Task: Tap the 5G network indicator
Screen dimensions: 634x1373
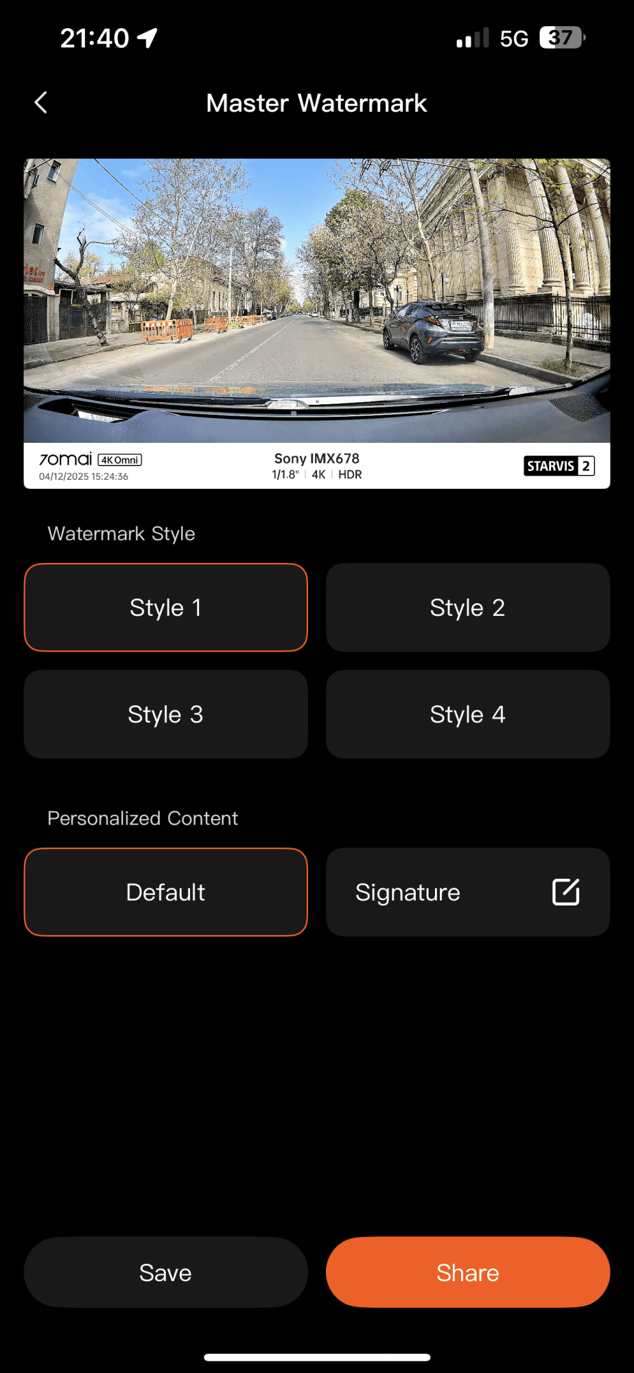Action: [x=514, y=38]
